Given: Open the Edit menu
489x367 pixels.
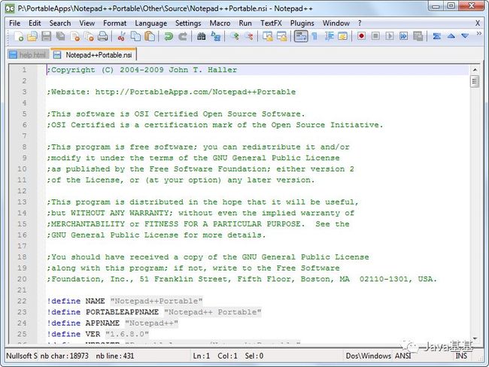Looking at the screenshot, I should (x=35, y=23).
